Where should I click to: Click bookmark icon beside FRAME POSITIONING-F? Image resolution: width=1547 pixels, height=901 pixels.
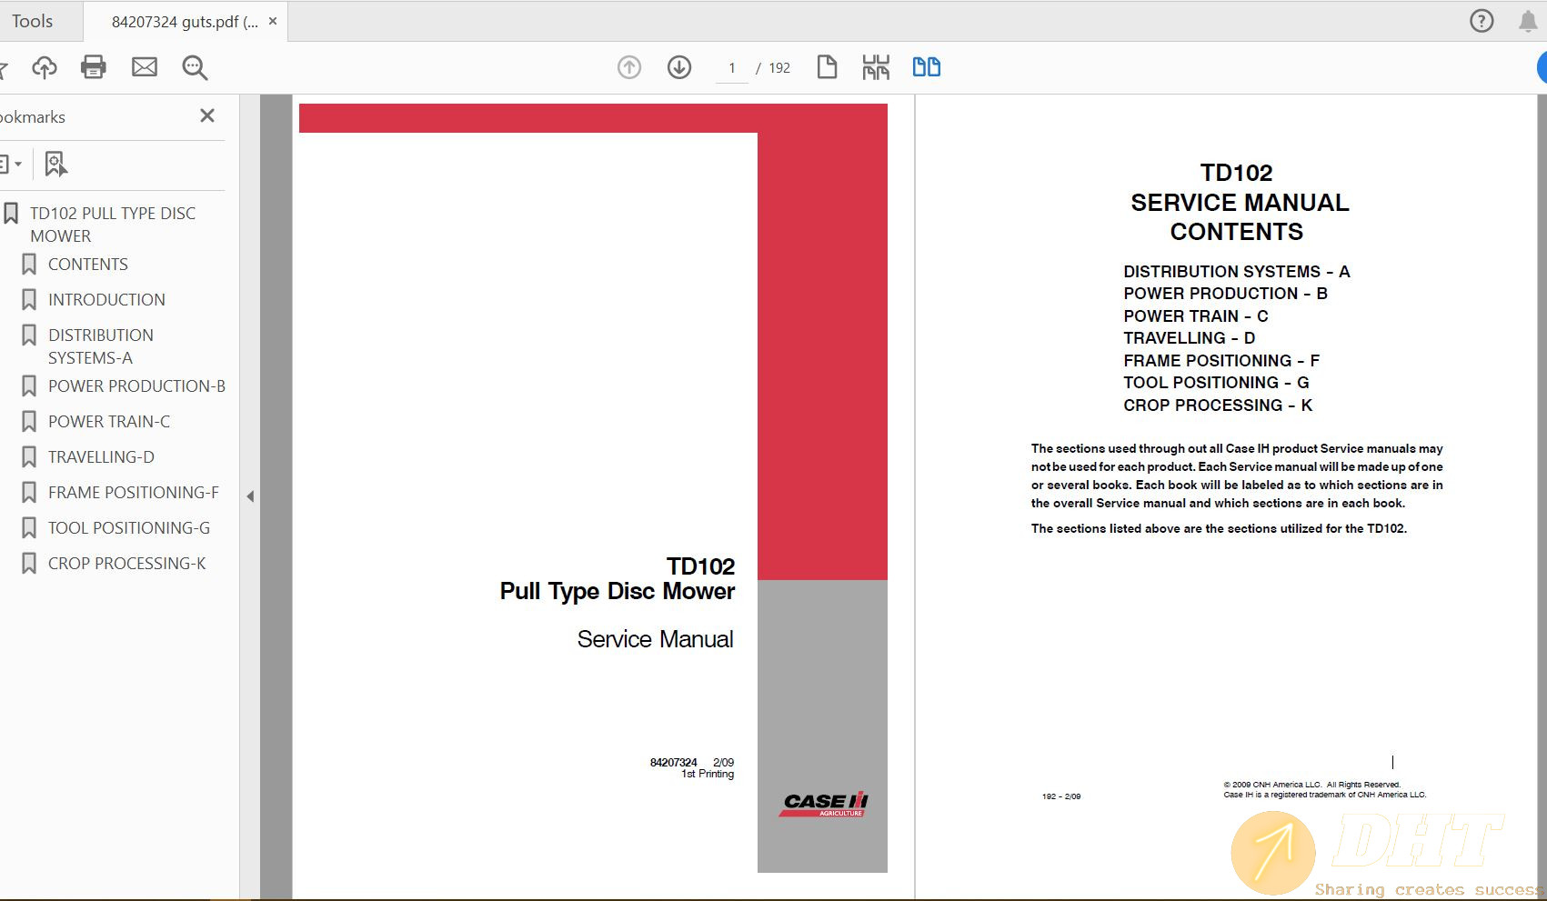coord(29,493)
